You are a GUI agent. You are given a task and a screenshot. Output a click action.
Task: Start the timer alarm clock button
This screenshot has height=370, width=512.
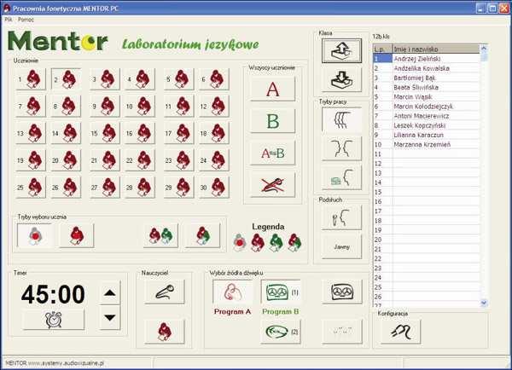[53, 320]
